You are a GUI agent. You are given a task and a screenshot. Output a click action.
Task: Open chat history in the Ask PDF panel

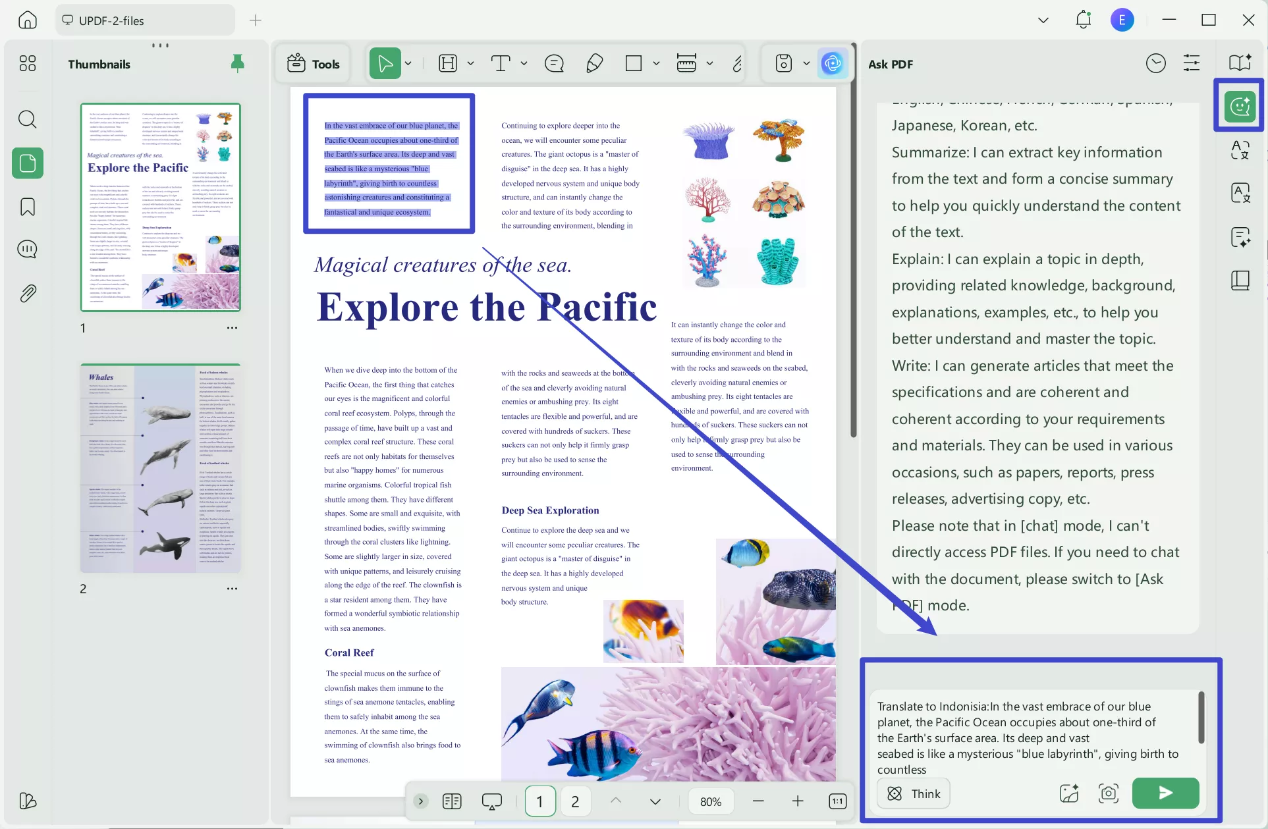click(x=1156, y=63)
